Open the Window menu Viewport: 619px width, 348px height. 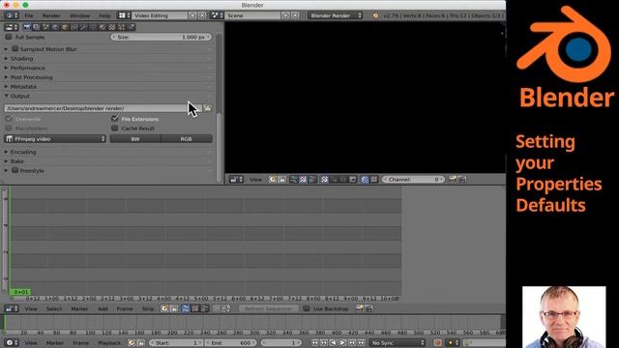(x=79, y=15)
